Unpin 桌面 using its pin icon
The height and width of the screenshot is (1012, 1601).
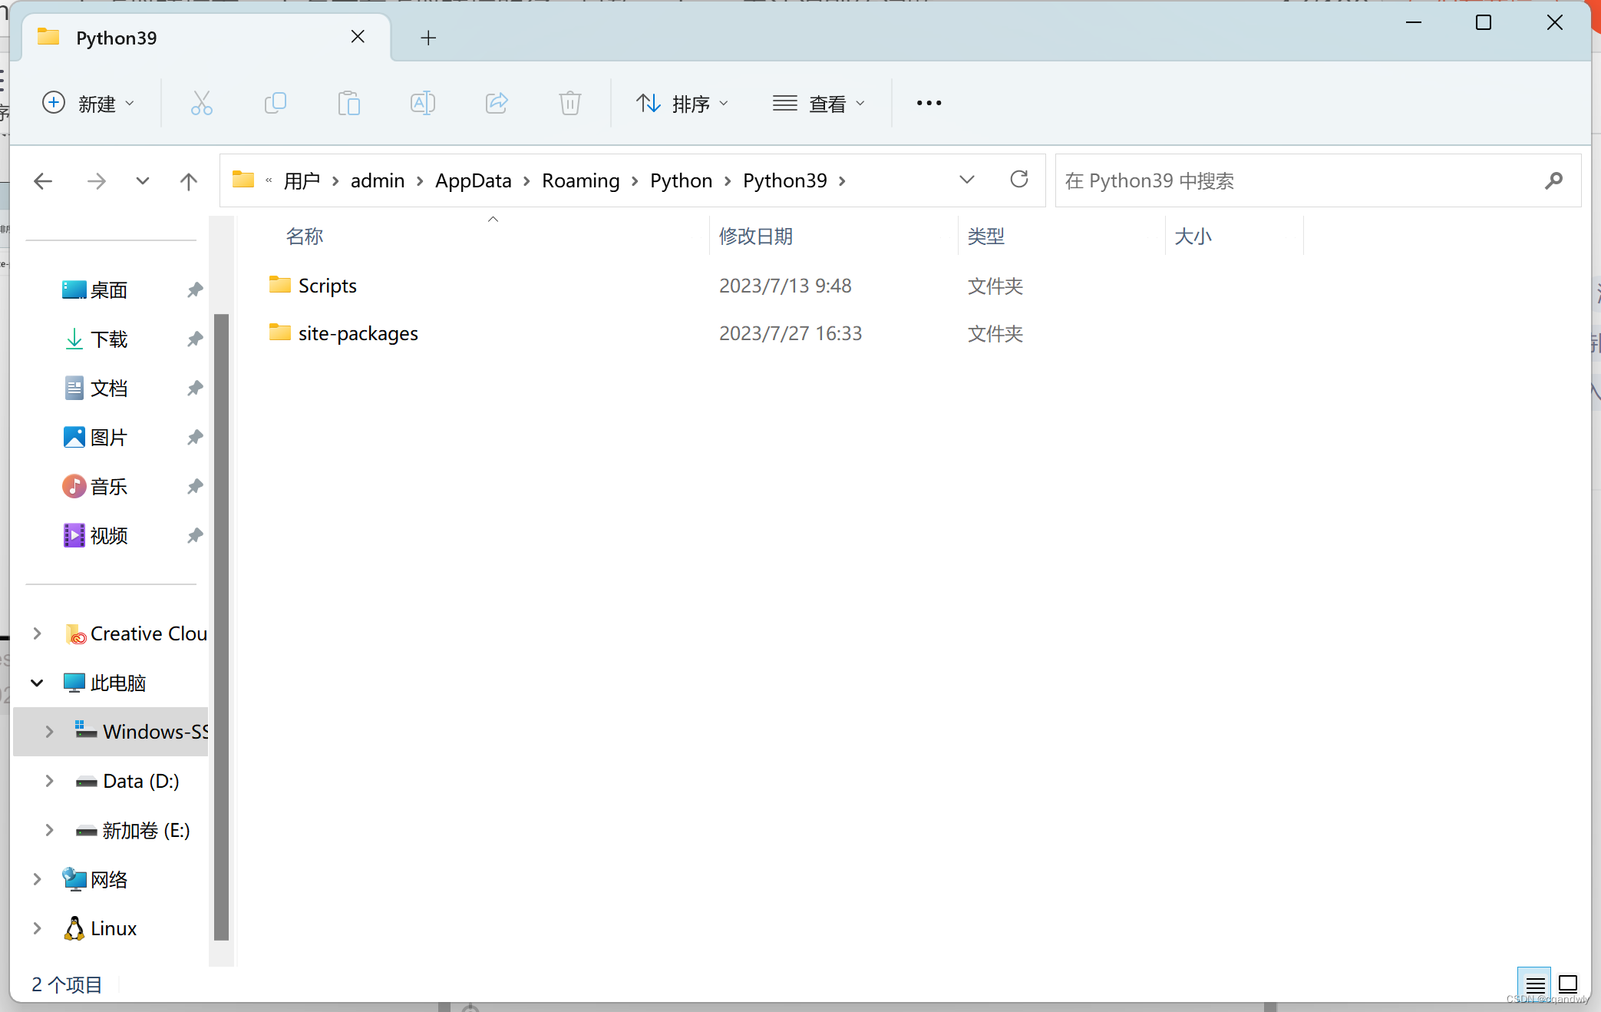pos(195,289)
